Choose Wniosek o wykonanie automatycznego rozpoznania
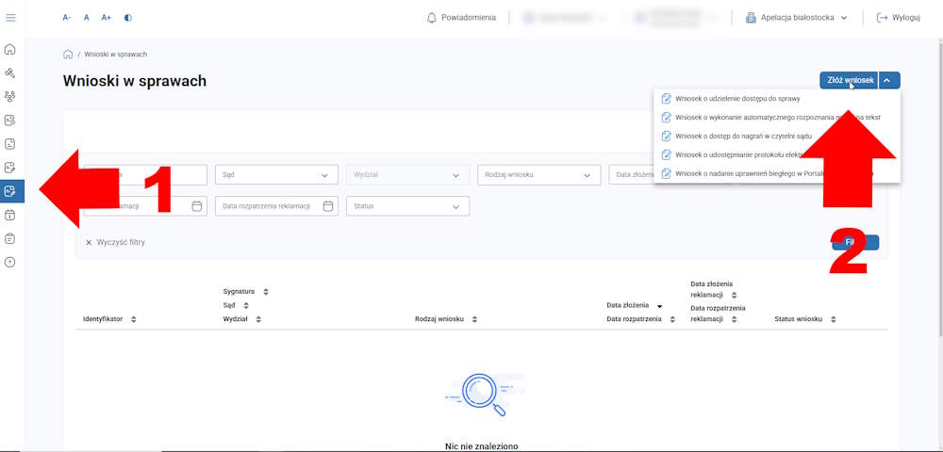Screen dimensions: 943x452 click(x=776, y=117)
